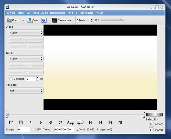
Task: Expand the Open recent files arrow
Action: pos(23,20)
